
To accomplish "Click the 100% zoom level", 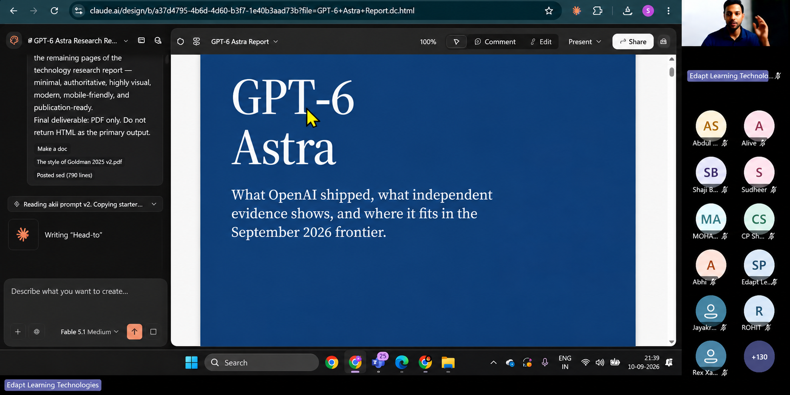I will (x=428, y=42).
